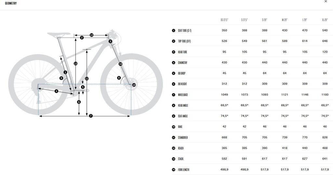Click marker 11 (standover) on the bike diagram
The height and width of the screenshot is (175, 333).
coord(87,79)
